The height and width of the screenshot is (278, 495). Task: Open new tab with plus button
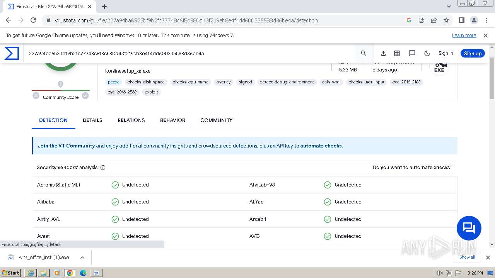pyautogui.click(x=104, y=7)
